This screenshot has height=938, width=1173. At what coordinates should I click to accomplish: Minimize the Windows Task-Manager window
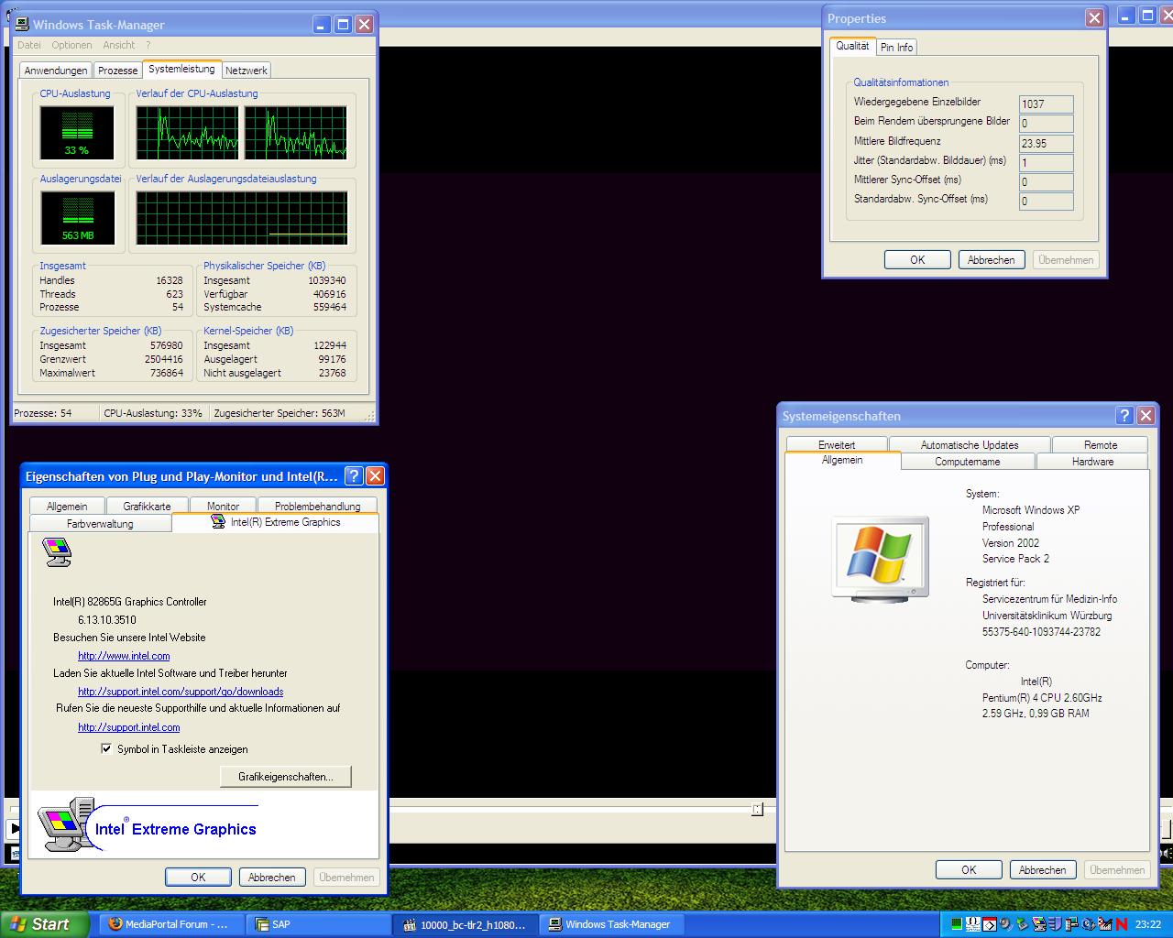322,25
